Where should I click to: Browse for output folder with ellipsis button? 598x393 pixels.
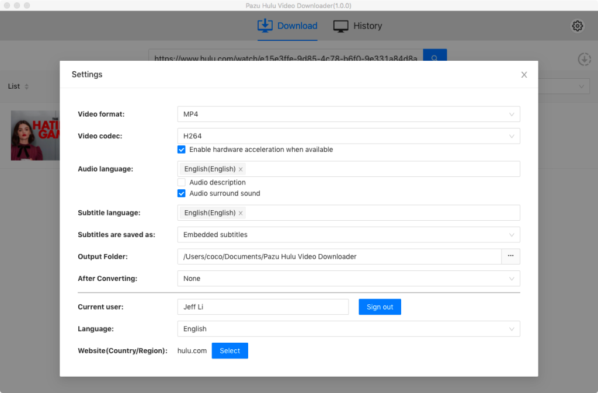(x=510, y=256)
